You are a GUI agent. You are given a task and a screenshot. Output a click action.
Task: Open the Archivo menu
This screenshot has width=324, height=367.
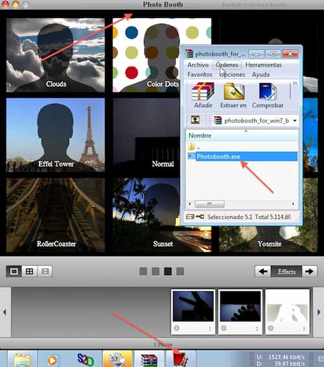(198, 65)
